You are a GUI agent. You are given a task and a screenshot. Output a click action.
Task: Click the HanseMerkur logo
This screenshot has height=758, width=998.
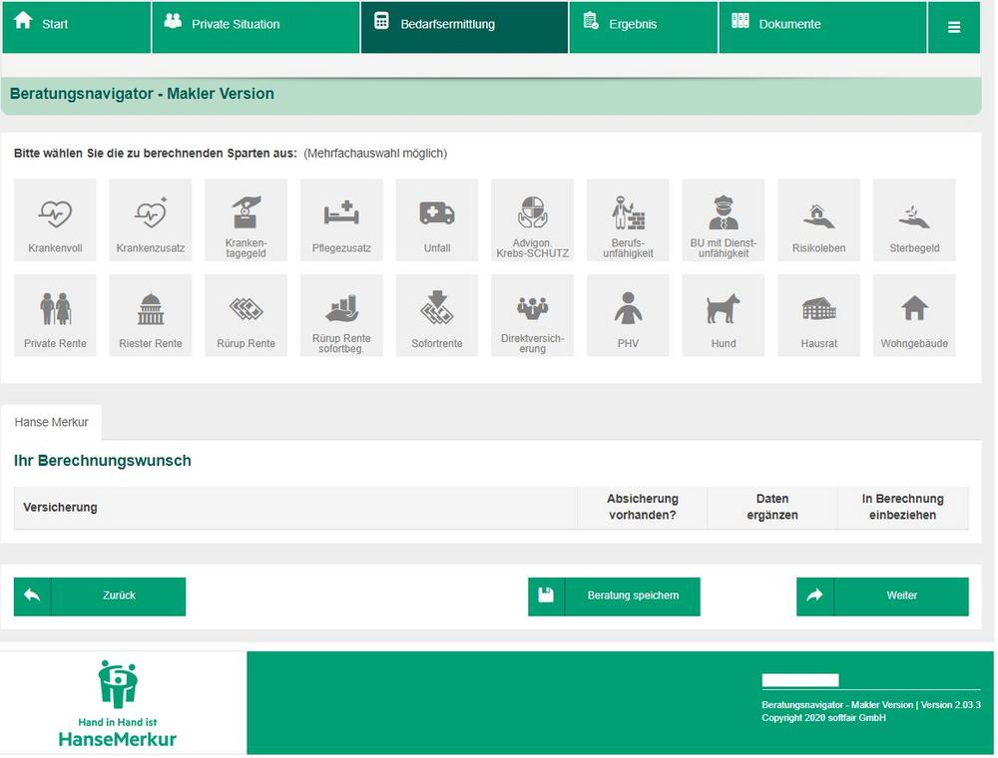pyautogui.click(x=118, y=703)
